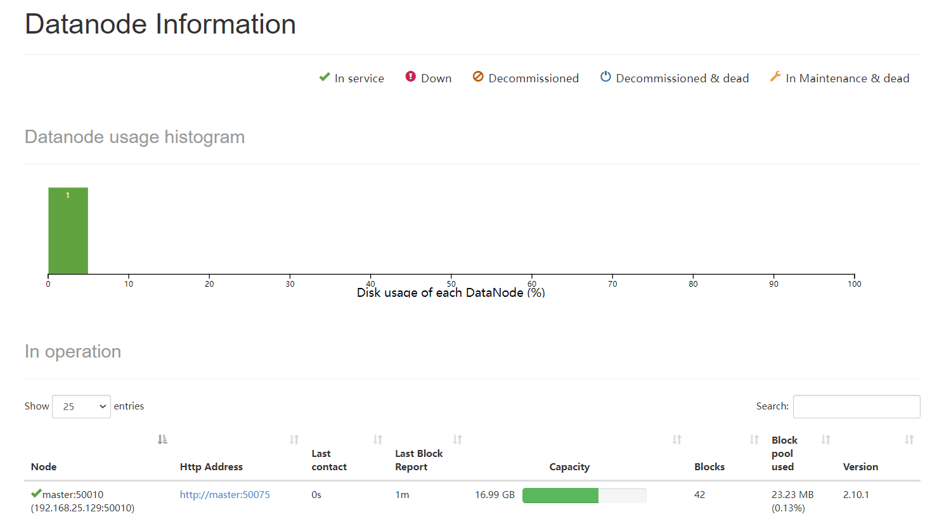Click the 100 tick on histogram axis

854,284
